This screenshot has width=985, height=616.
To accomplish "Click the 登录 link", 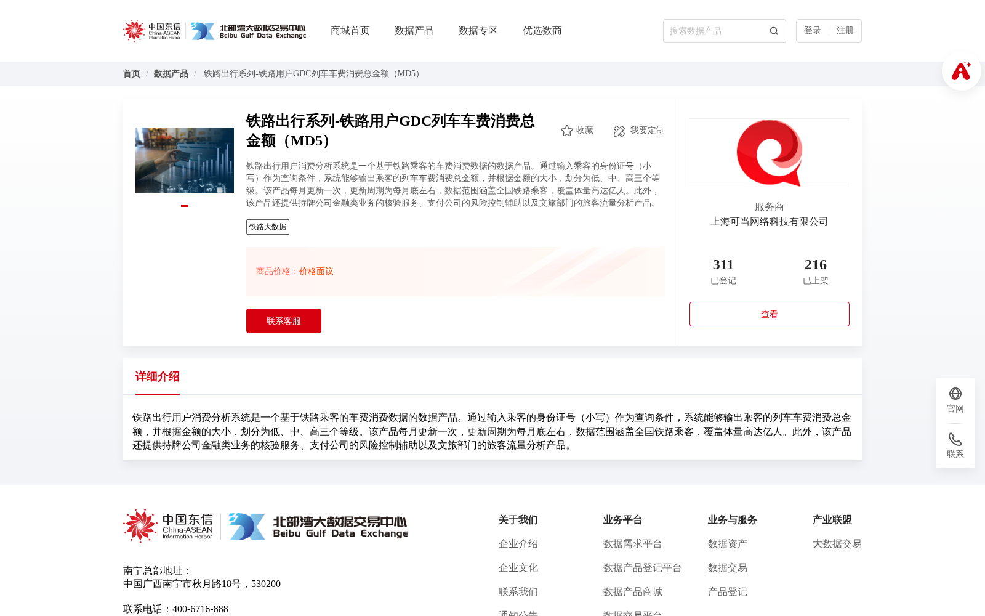I will coord(813,31).
